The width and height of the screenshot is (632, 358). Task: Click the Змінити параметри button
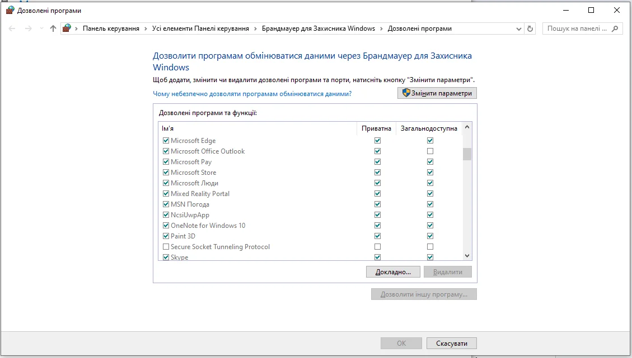[437, 93]
